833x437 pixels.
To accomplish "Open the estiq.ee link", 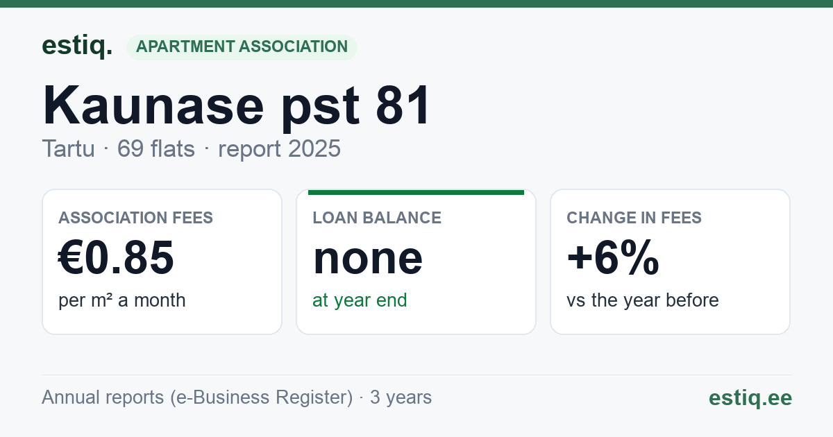I will (x=750, y=397).
